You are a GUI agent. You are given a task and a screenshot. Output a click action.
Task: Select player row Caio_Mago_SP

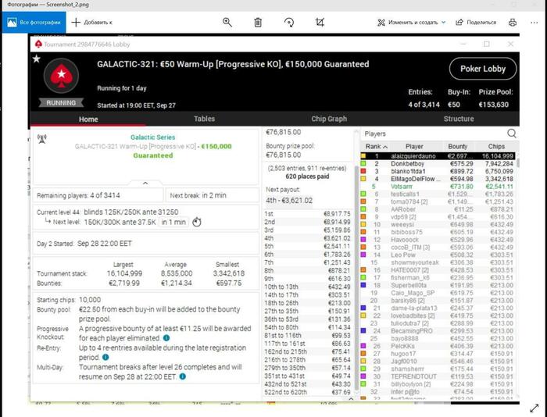coord(438,293)
